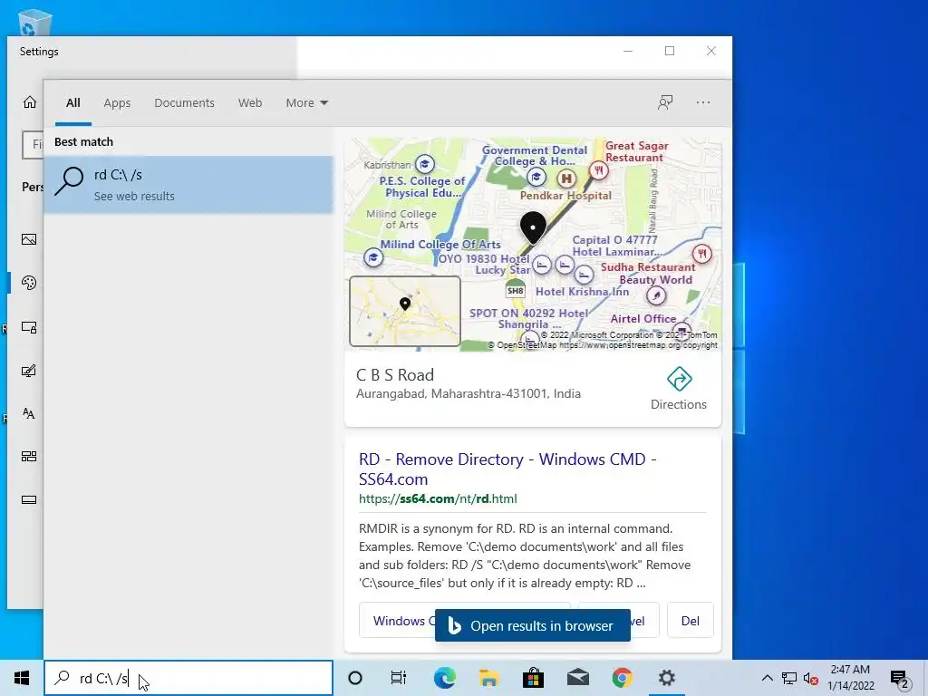Click the Directions diamond icon
This screenshot has height=696, width=928.
click(x=680, y=379)
